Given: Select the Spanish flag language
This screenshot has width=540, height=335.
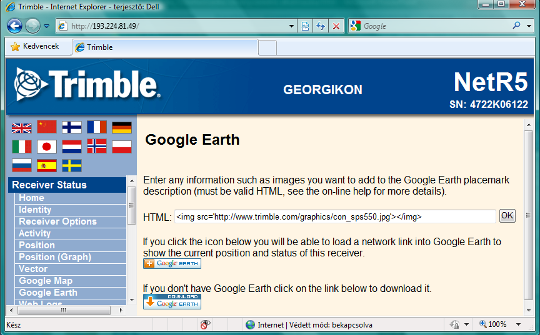Looking at the screenshot, I should click(47, 165).
